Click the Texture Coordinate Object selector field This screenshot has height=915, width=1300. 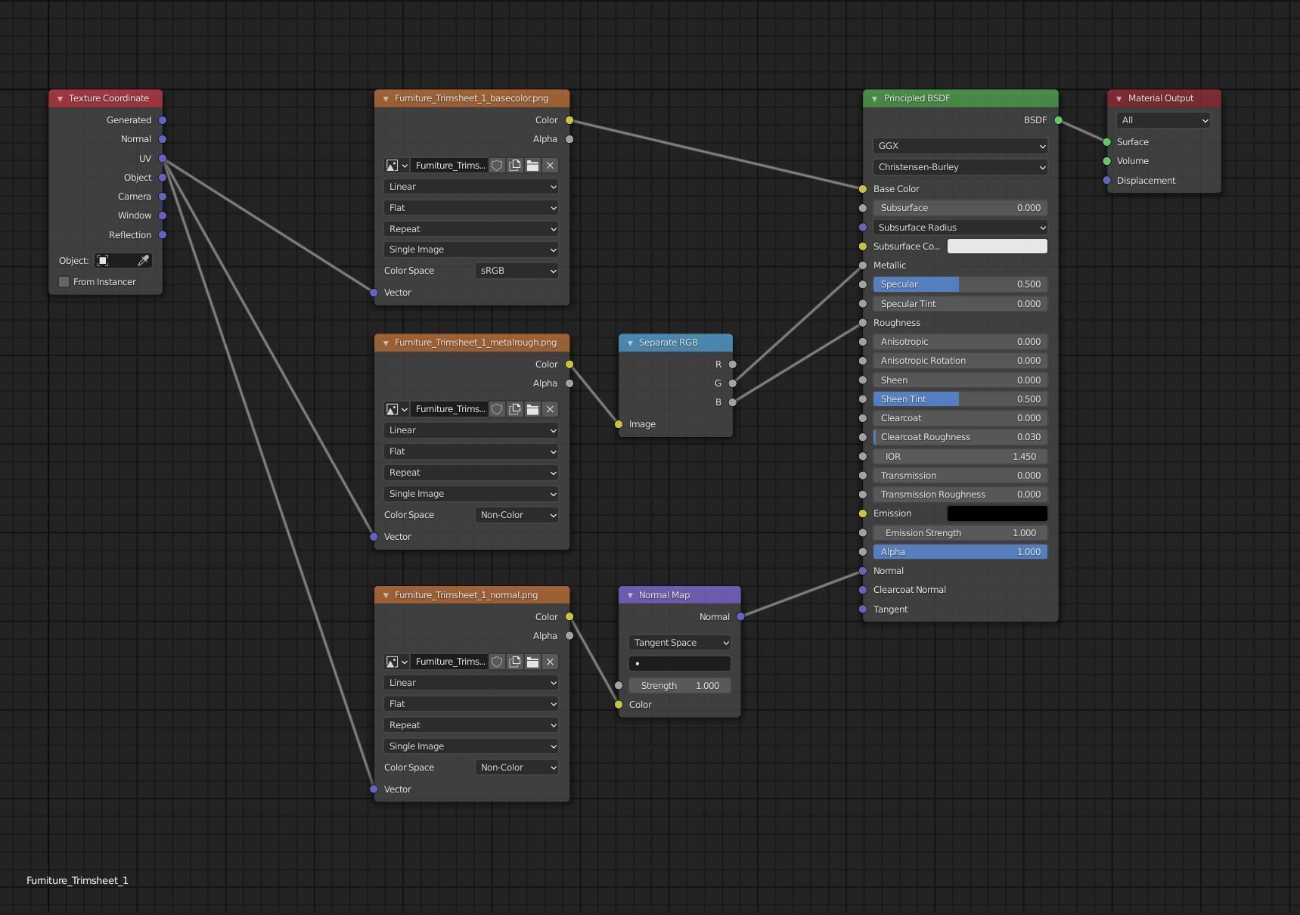pos(123,261)
